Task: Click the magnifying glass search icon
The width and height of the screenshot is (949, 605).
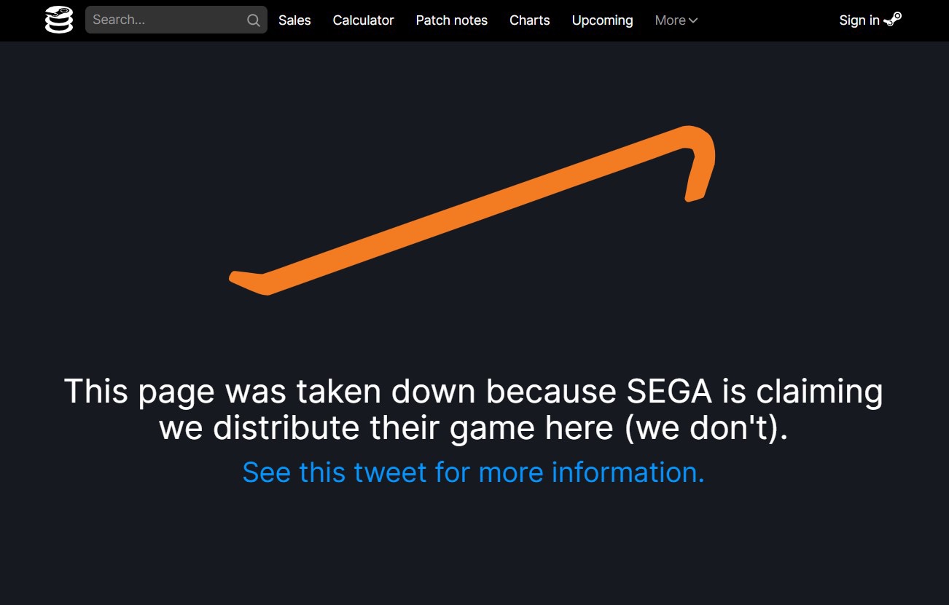Action: pyautogui.click(x=253, y=20)
